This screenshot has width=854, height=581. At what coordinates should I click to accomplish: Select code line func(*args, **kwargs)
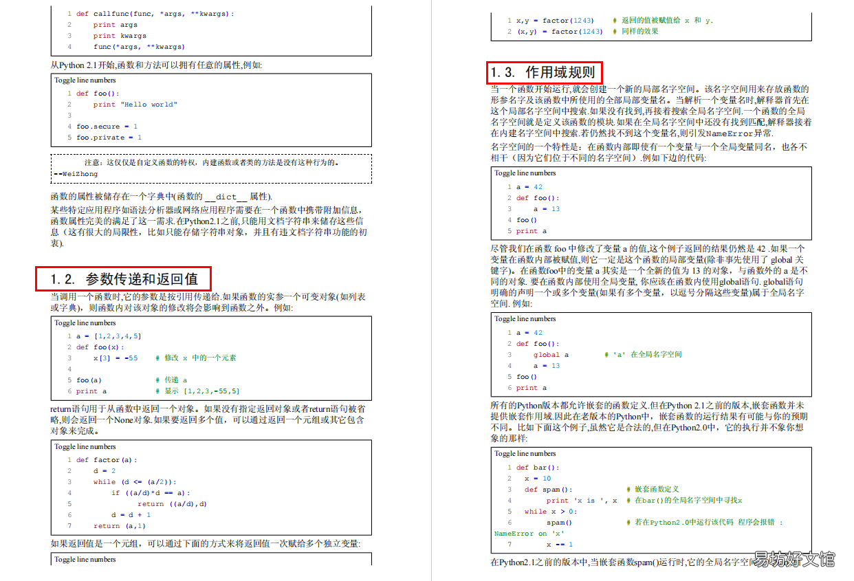coord(139,47)
